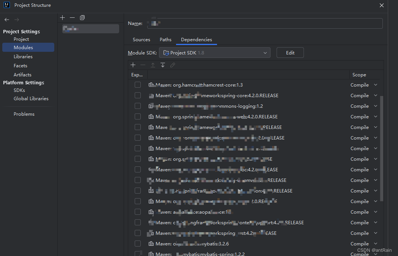Open the Module SDK dropdown
The width and height of the screenshot is (398, 256).
pyautogui.click(x=215, y=53)
